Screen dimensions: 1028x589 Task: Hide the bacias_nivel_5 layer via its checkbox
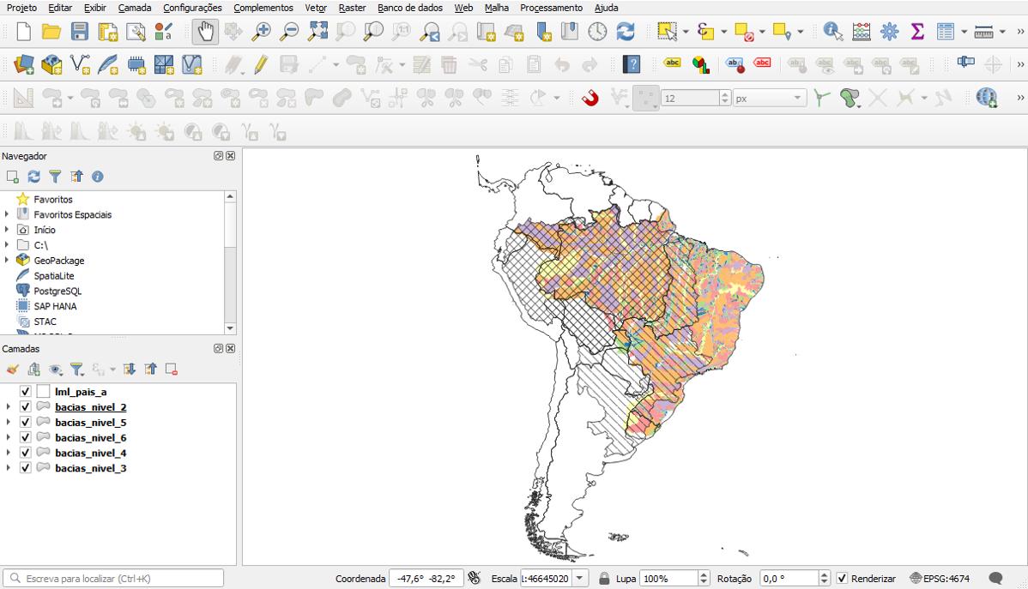pos(26,423)
